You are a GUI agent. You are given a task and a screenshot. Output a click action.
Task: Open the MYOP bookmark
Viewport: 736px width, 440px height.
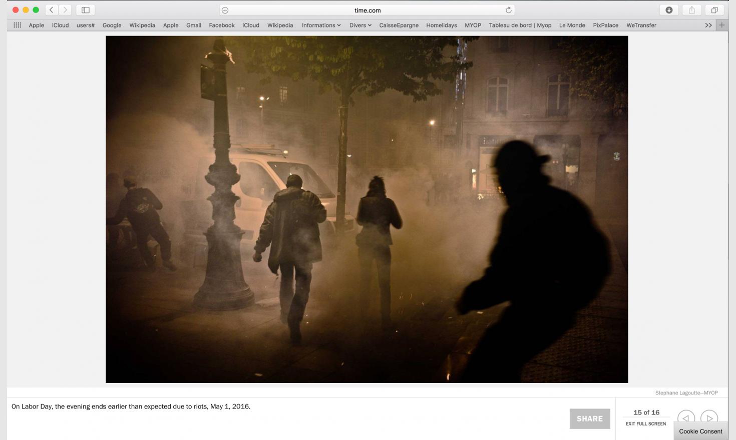click(473, 25)
